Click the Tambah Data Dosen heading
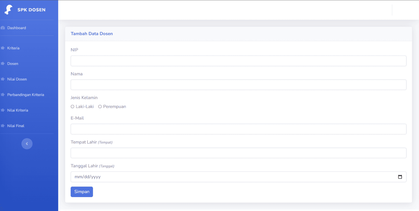The width and height of the screenshot is (419, 211). pos(92,34)
